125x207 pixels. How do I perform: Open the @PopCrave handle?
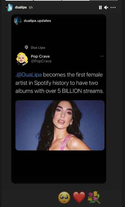pyautogui.click(x=41, y=61)
